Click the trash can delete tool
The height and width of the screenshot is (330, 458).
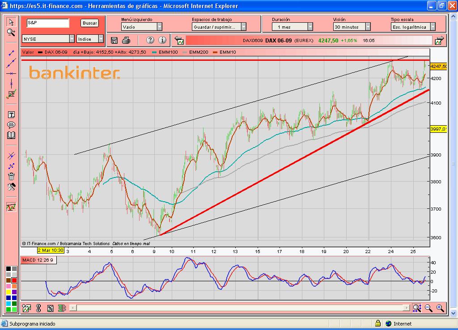[x=11, y=176]
